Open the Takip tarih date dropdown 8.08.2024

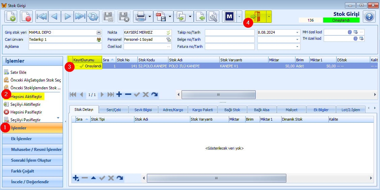tap(297, 32)
